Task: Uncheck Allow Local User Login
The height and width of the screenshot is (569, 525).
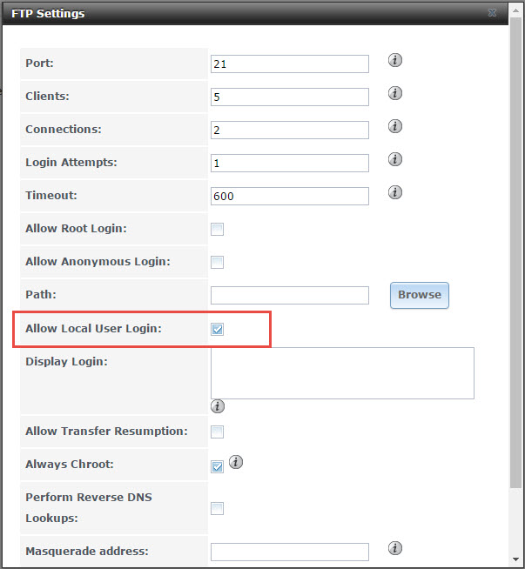Action: [217, 329]
